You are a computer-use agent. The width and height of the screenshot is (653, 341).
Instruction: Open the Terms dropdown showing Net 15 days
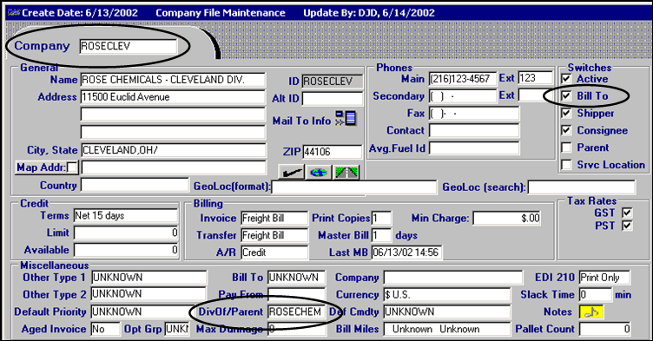[126, 215]
